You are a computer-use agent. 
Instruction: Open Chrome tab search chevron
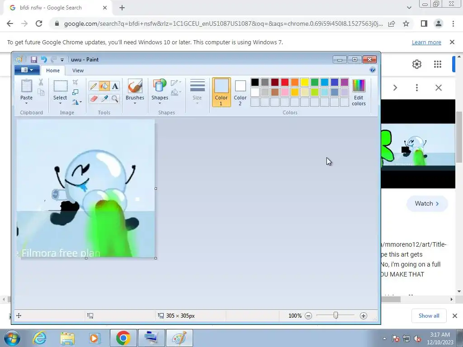(409, 8)
